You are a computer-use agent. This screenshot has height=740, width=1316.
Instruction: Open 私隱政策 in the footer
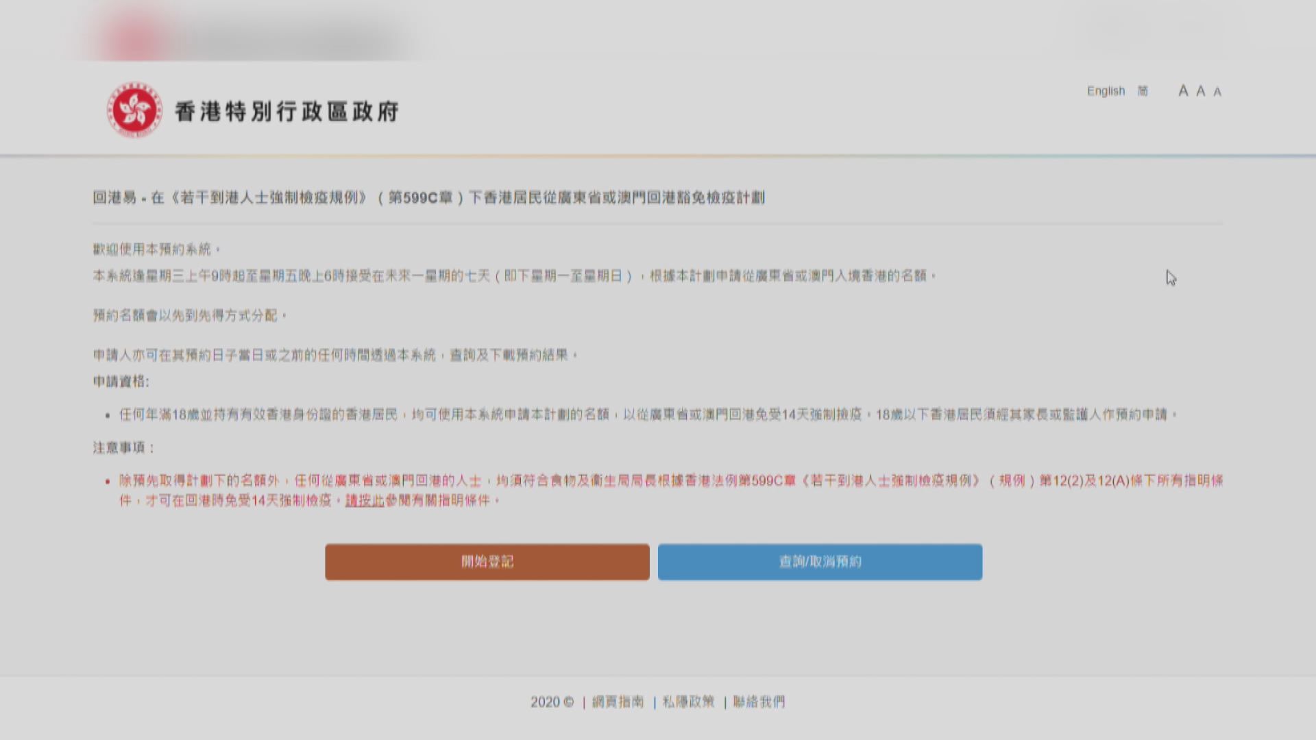pyautogui.click(x=688, y=702)
